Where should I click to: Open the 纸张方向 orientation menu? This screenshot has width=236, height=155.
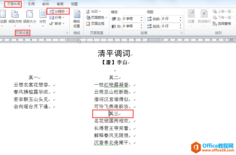coord(15,18)
